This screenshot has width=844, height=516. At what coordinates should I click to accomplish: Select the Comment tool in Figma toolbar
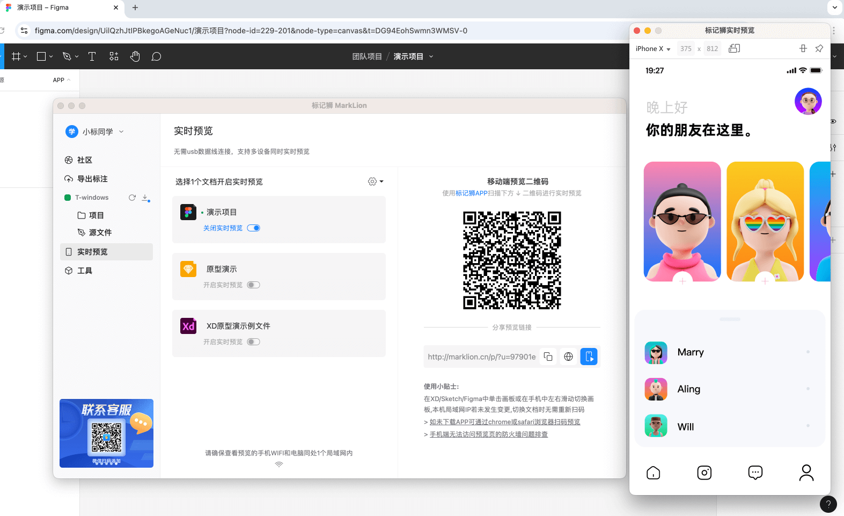tap(156, 56)
